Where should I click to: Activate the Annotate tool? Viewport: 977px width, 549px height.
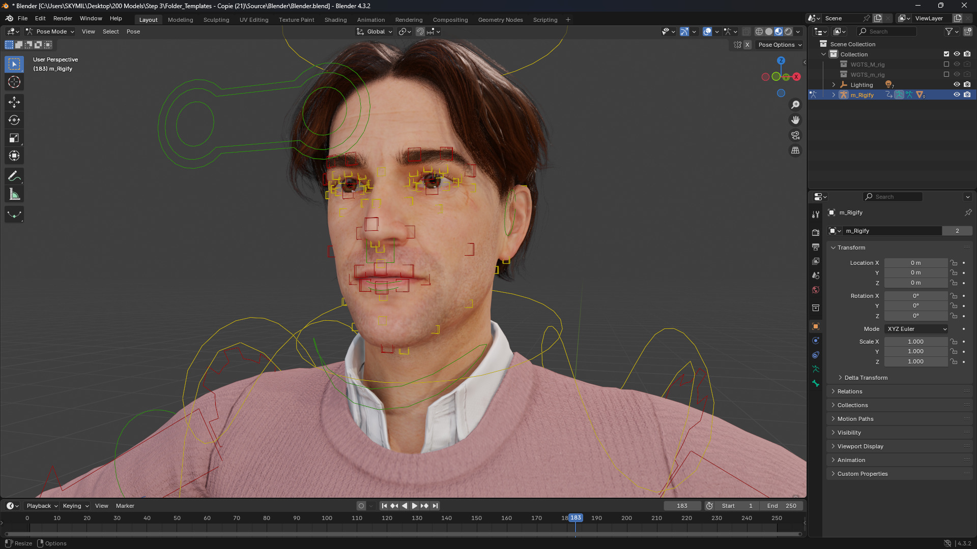[x=14, y=176]
